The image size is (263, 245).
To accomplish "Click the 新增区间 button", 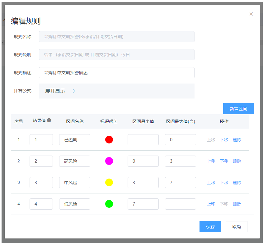I will tap(238, 109).
